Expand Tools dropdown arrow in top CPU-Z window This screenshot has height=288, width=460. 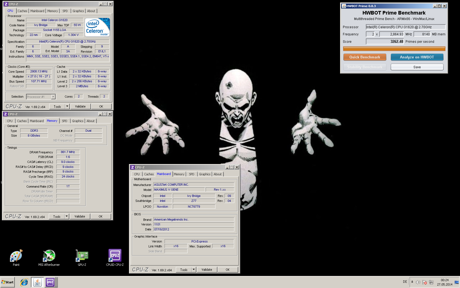[67, 106]
